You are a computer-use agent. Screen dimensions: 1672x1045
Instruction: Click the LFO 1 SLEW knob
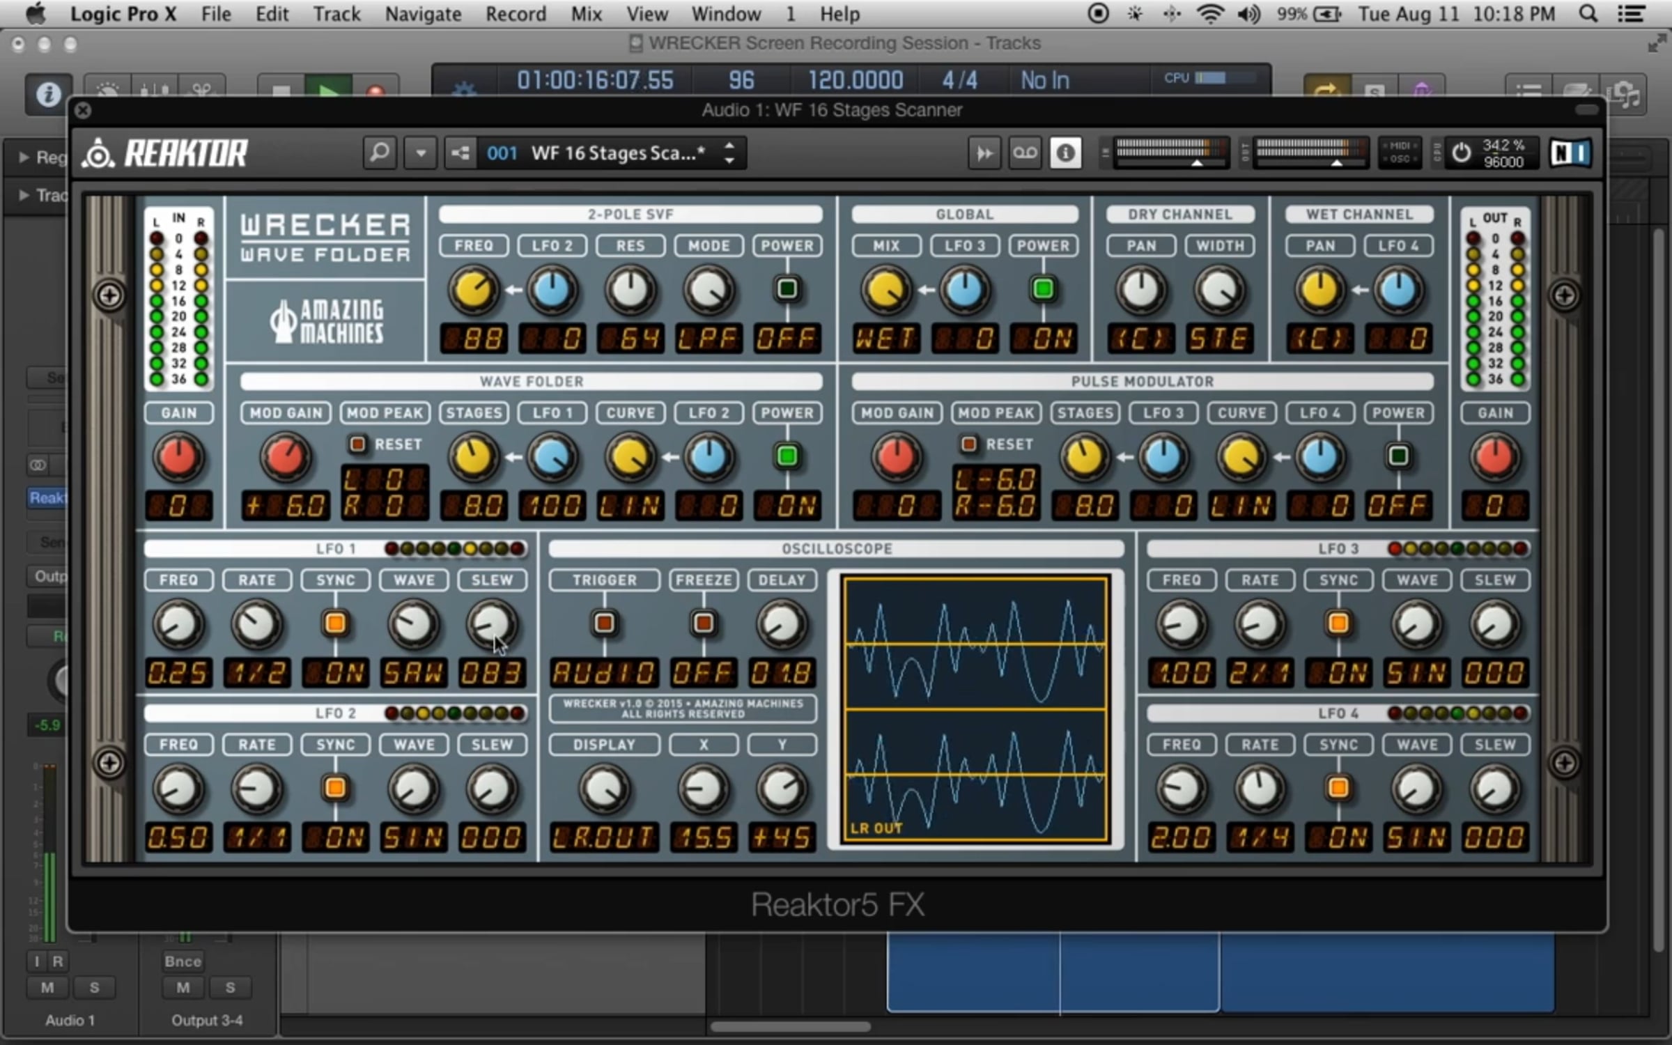tap(491, 624)
